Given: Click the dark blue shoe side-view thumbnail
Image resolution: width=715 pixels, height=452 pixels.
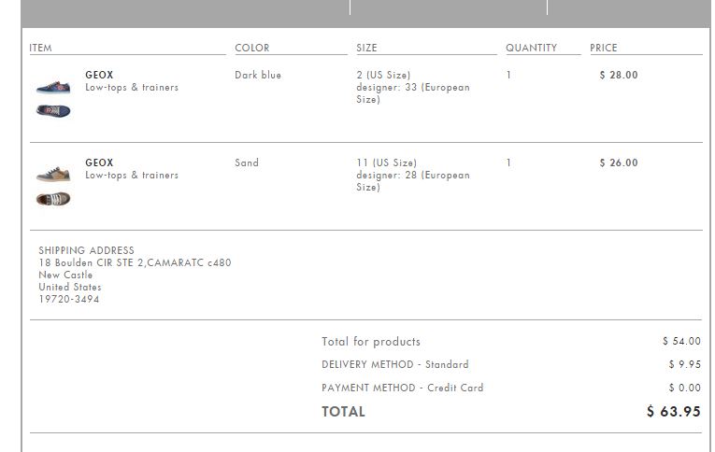Looking at the screenshot, I should (53, 88).
